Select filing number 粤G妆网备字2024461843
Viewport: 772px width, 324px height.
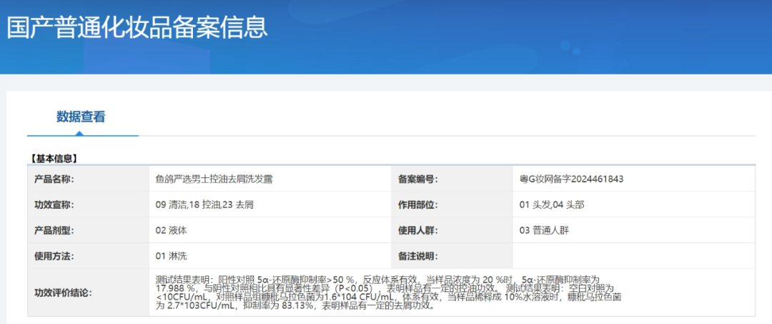(571, 179)
